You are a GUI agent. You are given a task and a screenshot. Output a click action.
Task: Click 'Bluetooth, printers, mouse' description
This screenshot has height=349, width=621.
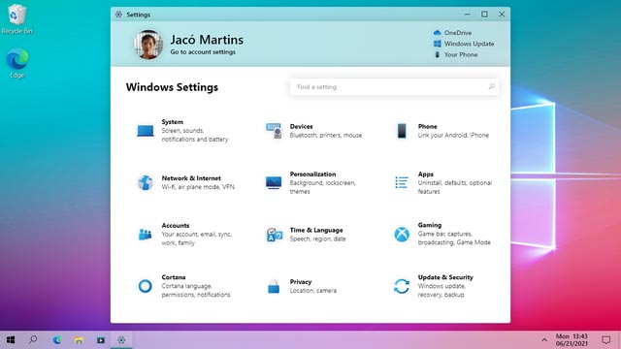(x=326, y=135)
